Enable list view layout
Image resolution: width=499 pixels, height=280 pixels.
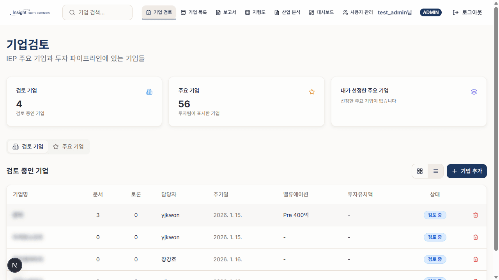[435, 171]
